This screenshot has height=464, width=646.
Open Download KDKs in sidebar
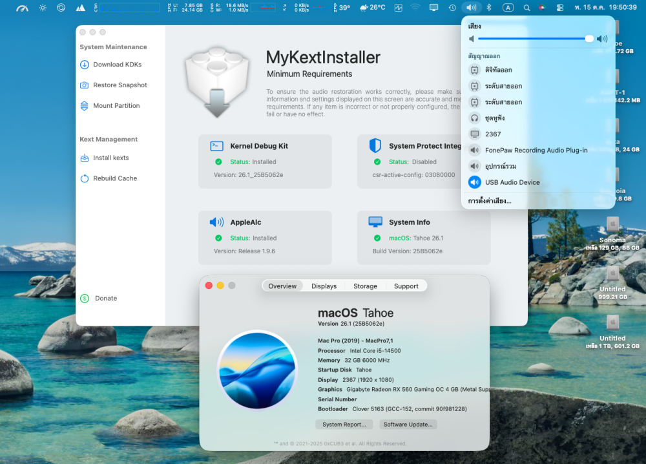(111, 64)
